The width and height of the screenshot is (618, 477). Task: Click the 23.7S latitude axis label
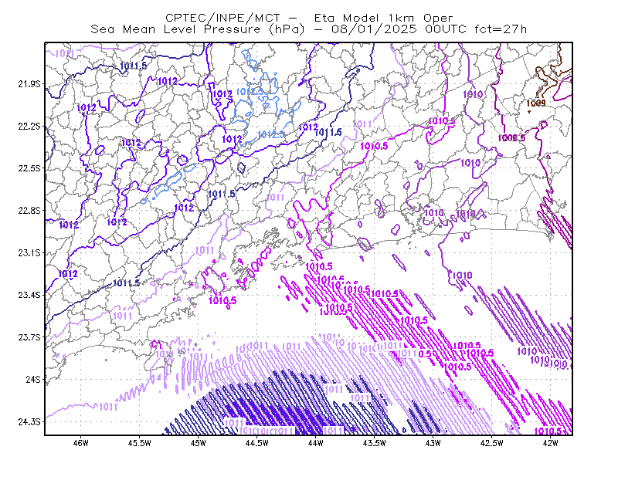[x=29, y=337]
